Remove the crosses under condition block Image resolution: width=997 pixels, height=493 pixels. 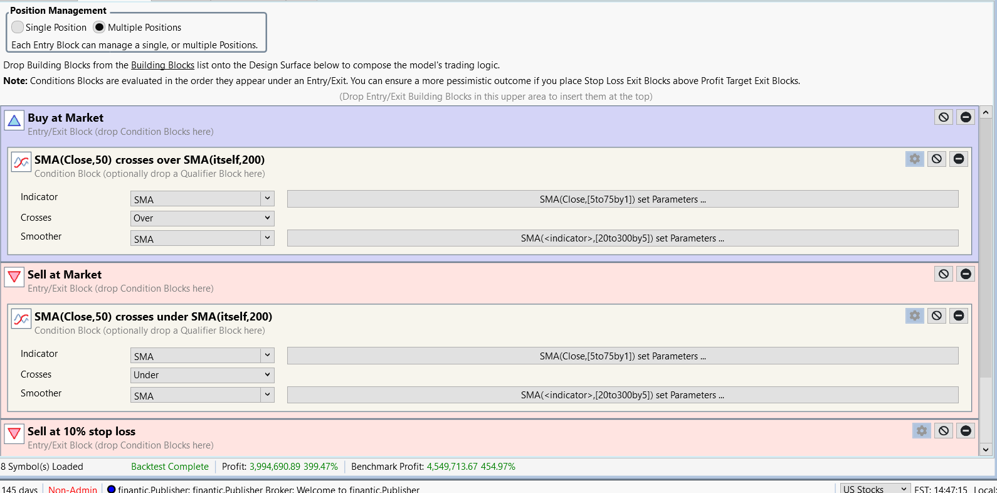tap(959, 316)
